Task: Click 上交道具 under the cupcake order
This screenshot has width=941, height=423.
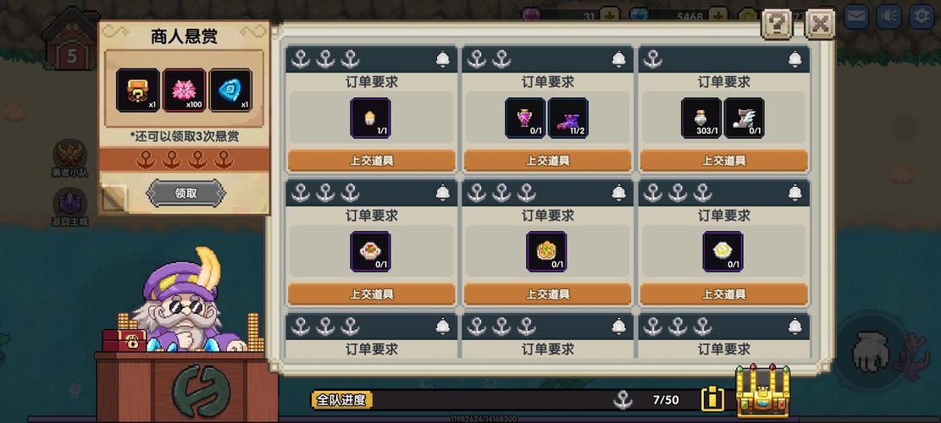Action: point(372,161)
